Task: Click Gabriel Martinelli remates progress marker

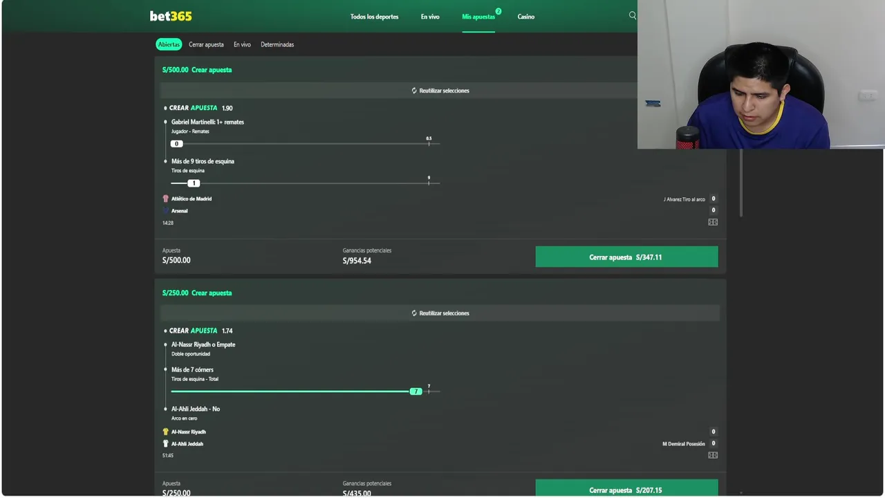Action: pos(176,144)
